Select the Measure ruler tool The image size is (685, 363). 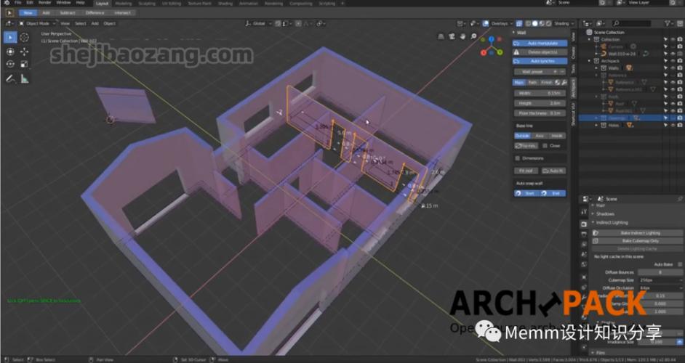(x=25, y=79)
